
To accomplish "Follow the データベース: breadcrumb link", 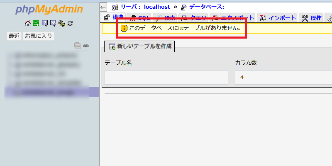I will pos(206,7).
